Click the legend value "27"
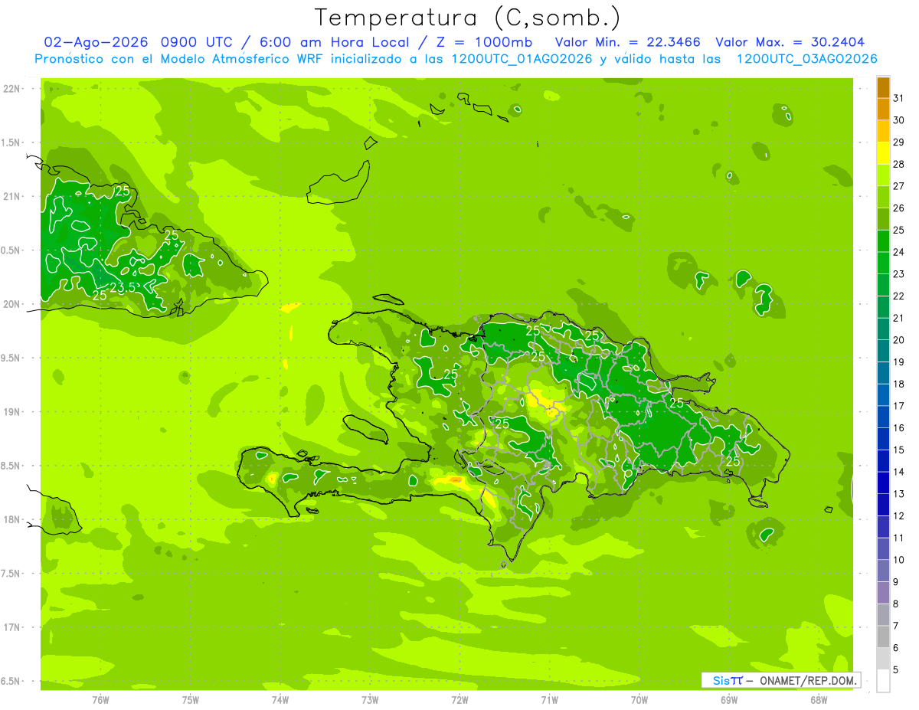The width and height of the screenshot is (919, 710). point(898,186)
